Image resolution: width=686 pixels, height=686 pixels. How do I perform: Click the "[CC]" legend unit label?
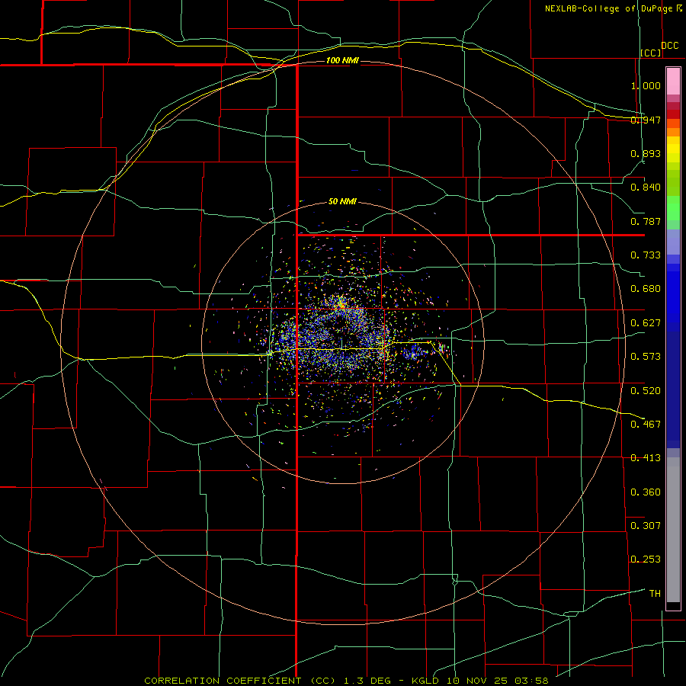pos(651,53)
